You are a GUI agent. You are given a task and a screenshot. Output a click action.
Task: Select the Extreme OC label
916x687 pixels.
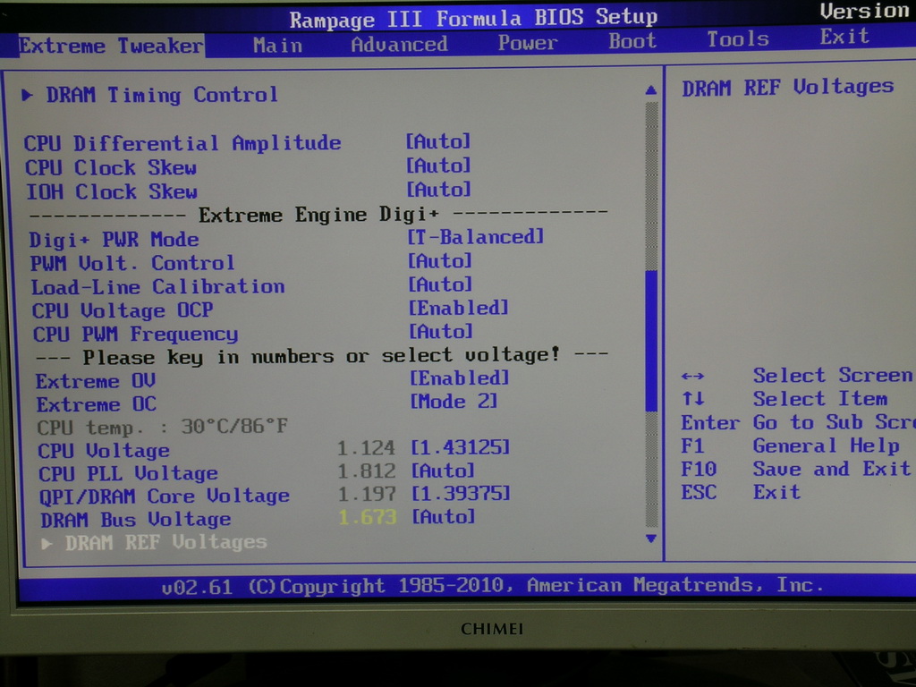coord(97,404)
